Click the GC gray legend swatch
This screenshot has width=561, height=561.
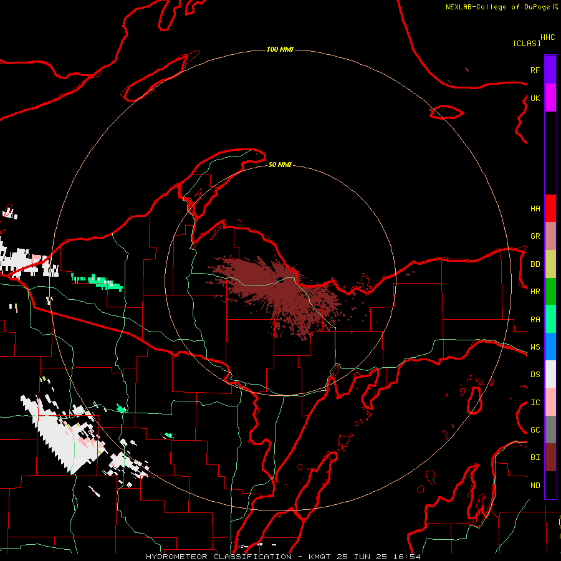click(550, 429)
